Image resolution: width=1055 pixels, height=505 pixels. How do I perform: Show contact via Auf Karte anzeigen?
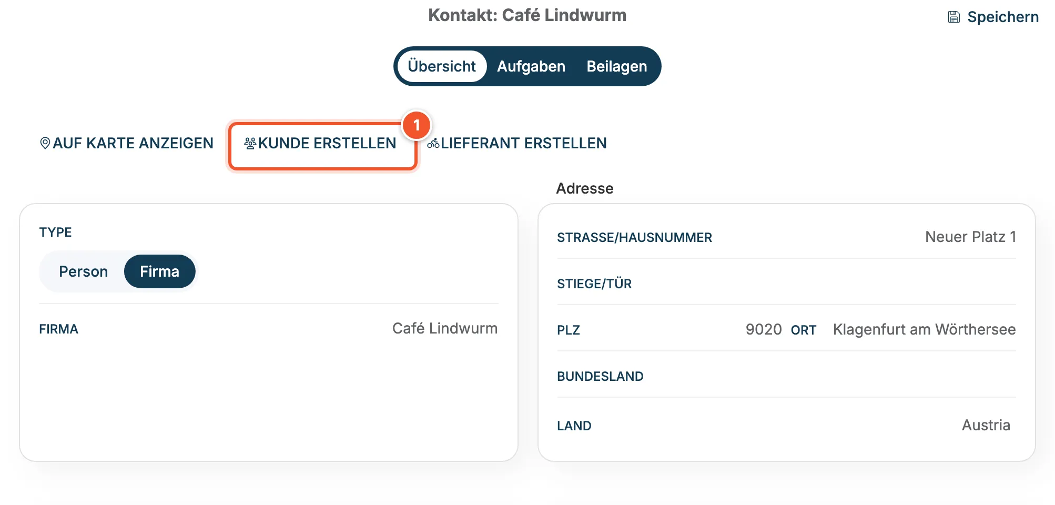[x=127, y=143]
